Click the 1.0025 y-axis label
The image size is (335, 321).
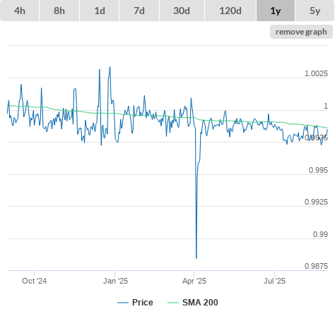pyautogui.click(x=316, y=73)
